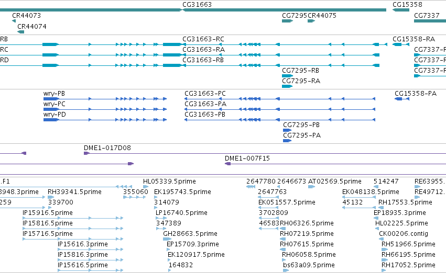Select EST feature 3702809
This screenshot has height=273, width=446.
click(x=274, y=213)
